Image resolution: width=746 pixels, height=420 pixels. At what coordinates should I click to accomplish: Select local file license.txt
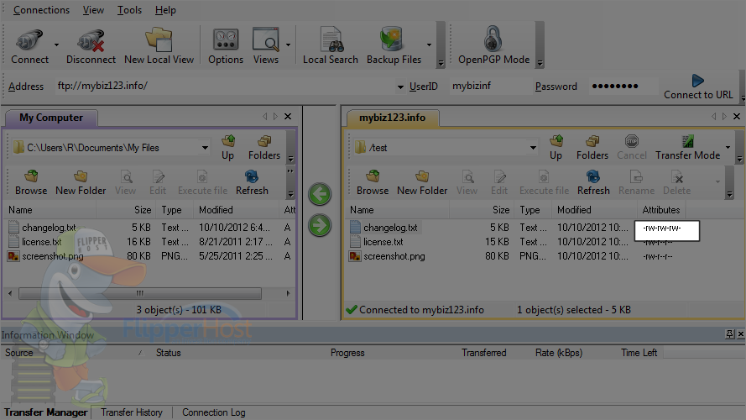point(42,242)
